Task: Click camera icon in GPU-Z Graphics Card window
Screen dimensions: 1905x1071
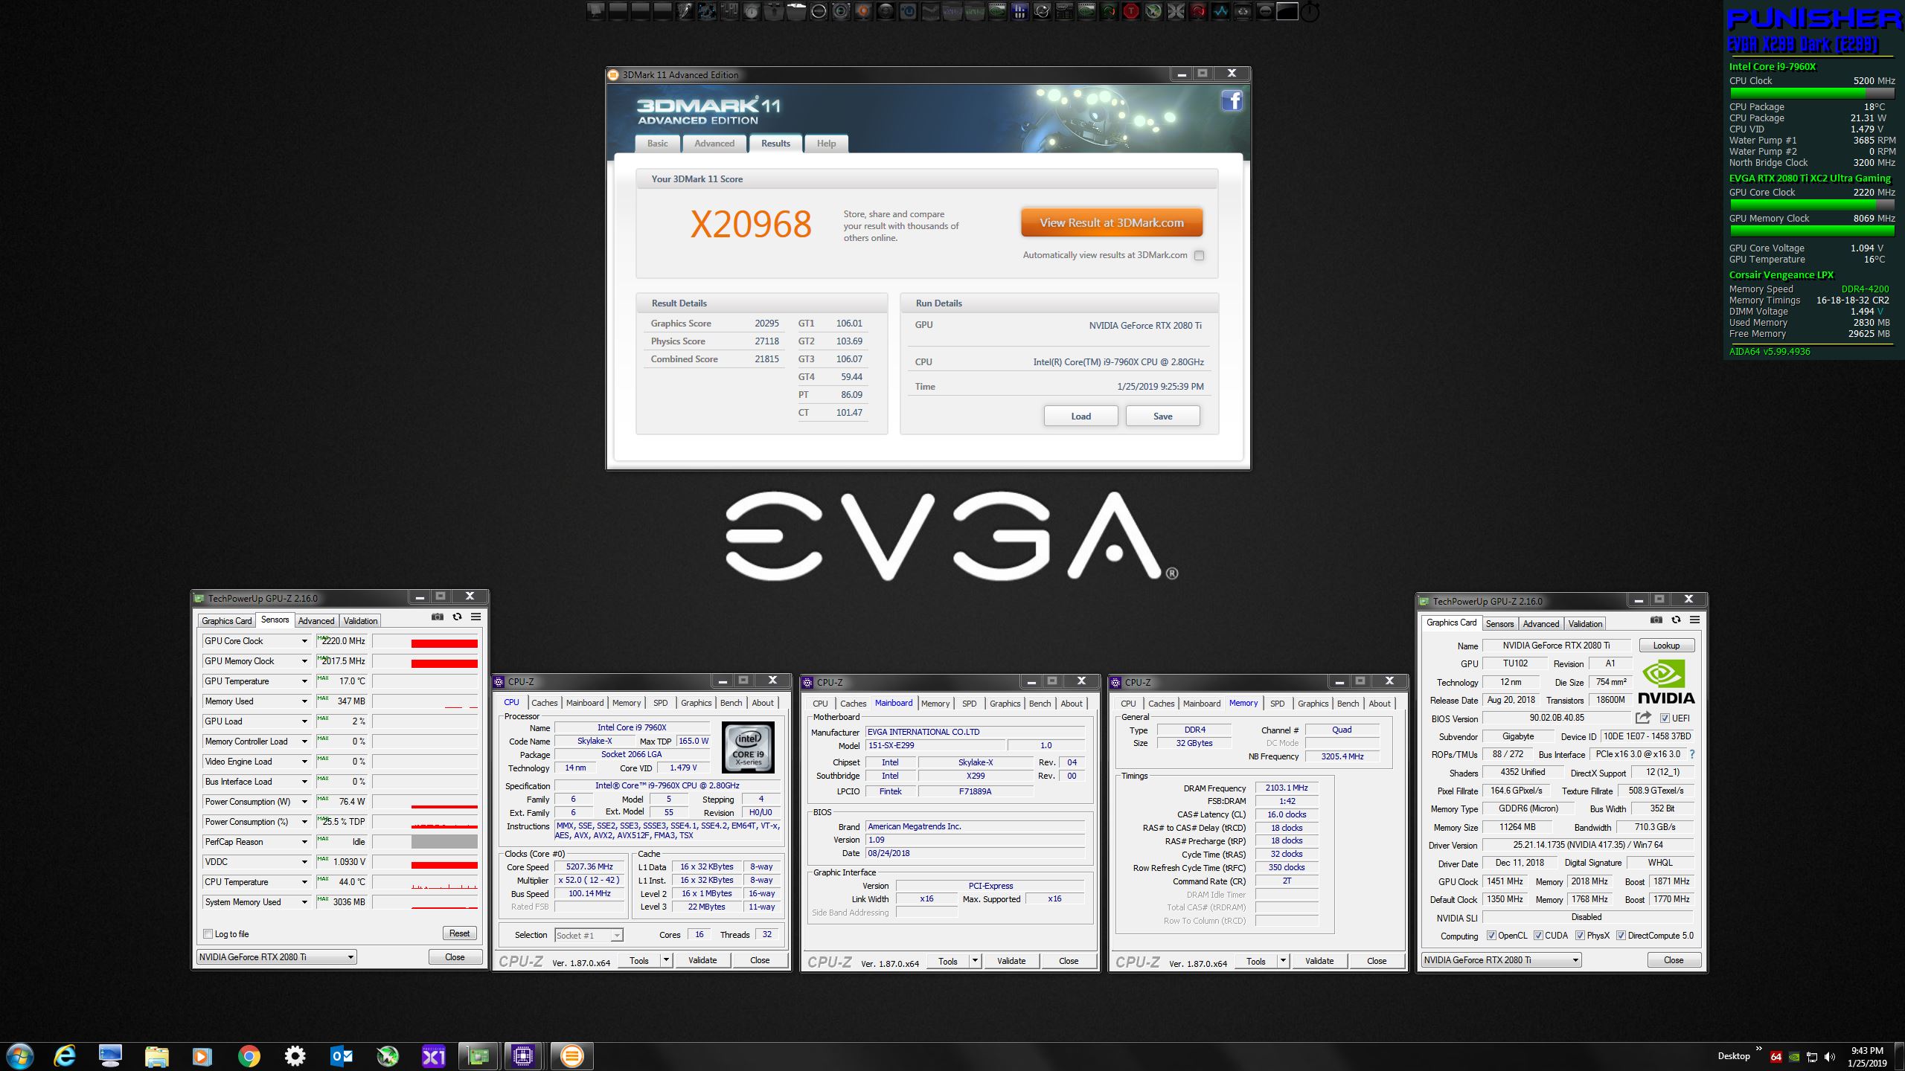Action: pyautogui.click(x=1656, y=620)
